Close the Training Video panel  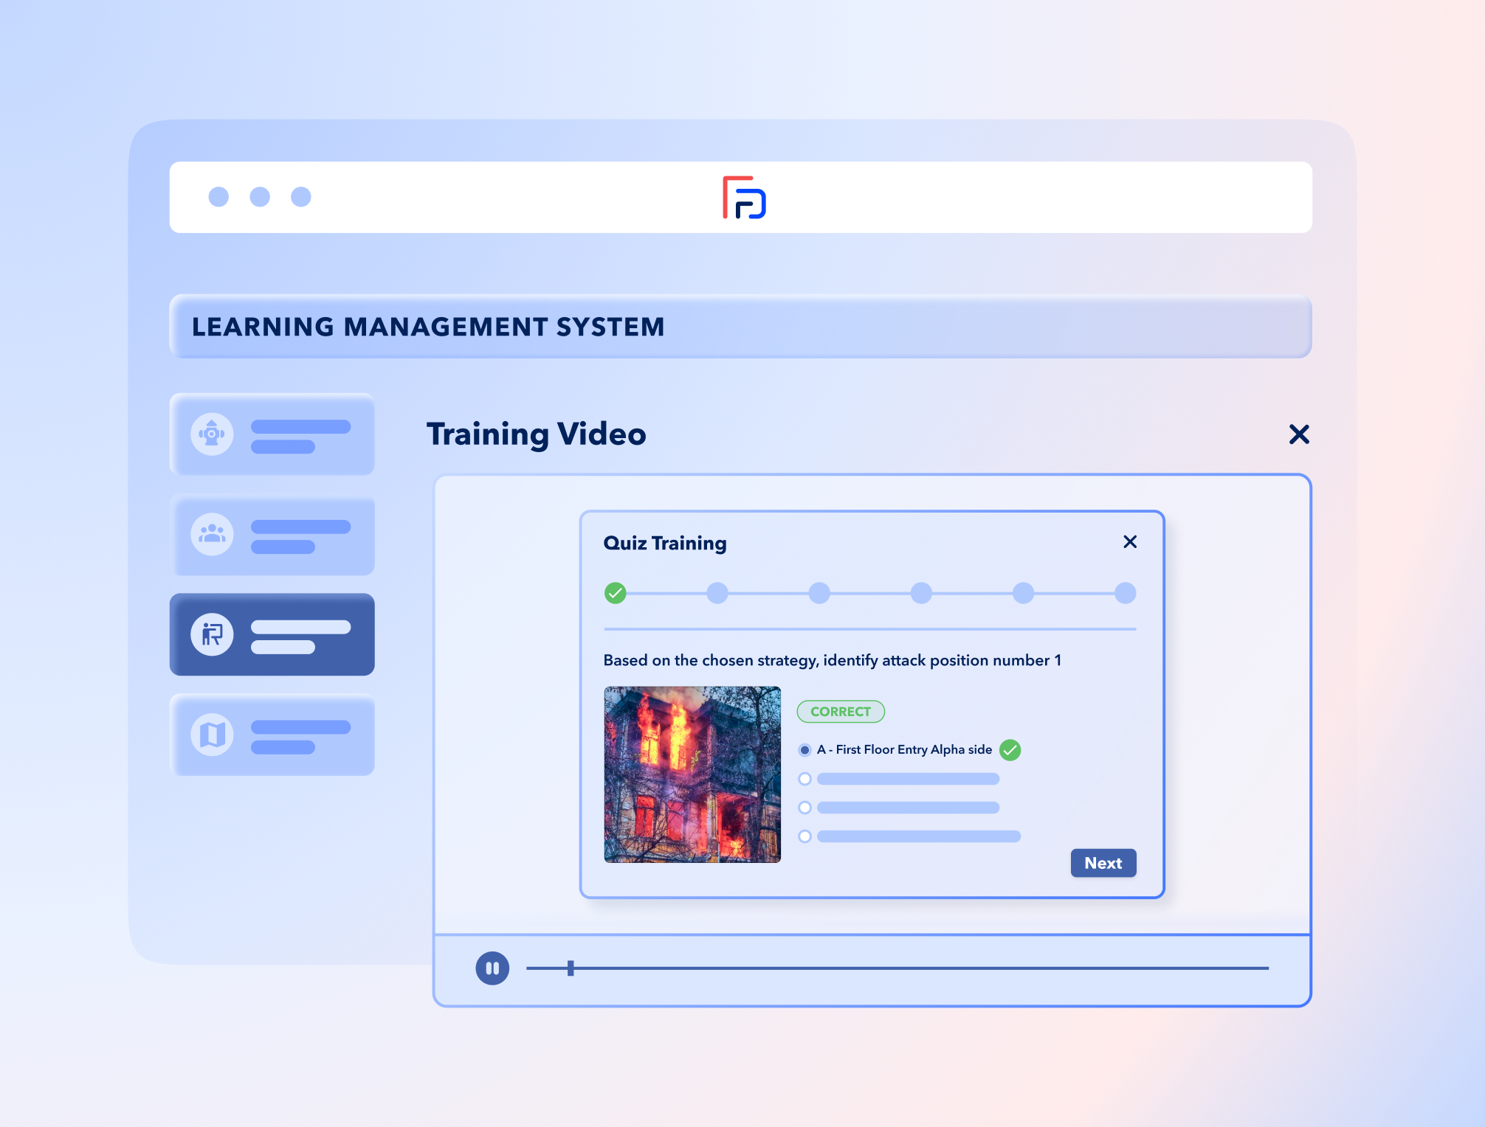(1299, 434)
